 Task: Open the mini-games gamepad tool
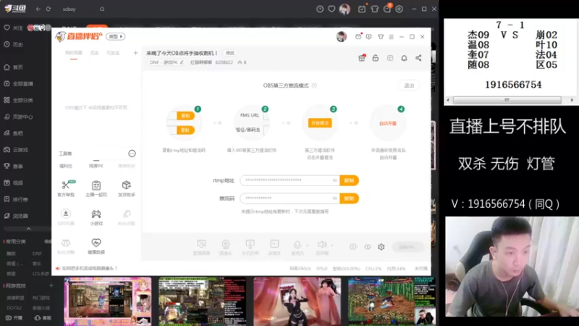(x=96, y=217)
